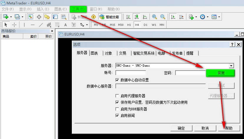
Task: Switch to the 智能交易系统 tab
Action: click(144, 53)
